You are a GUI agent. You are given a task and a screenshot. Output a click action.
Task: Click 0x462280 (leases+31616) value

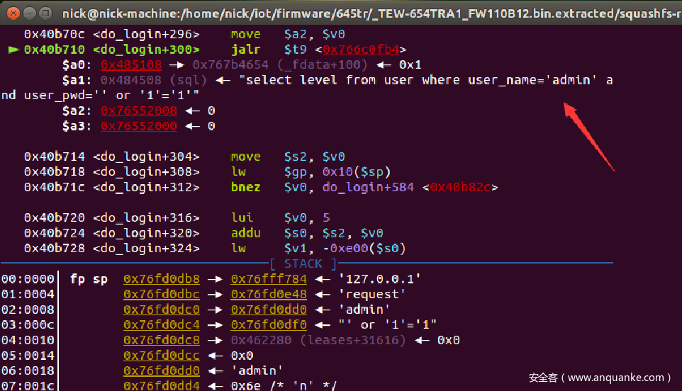[318, 340]
